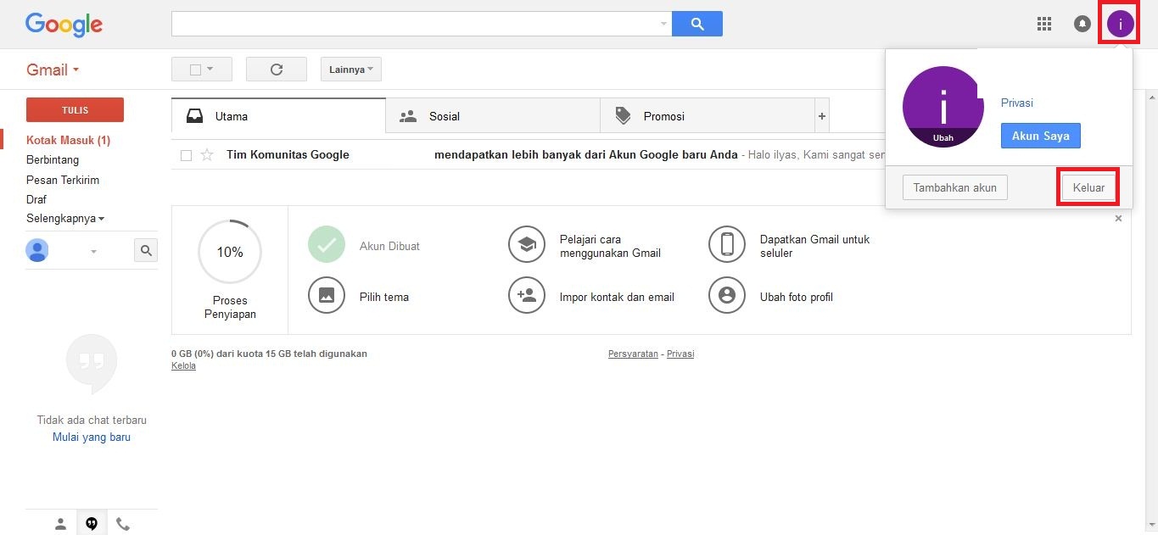Open the search options dropdown arrow

[x=663, y=25]
